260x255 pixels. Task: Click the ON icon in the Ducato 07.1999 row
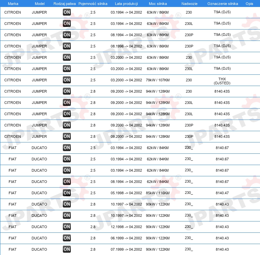tap(67, 249)
